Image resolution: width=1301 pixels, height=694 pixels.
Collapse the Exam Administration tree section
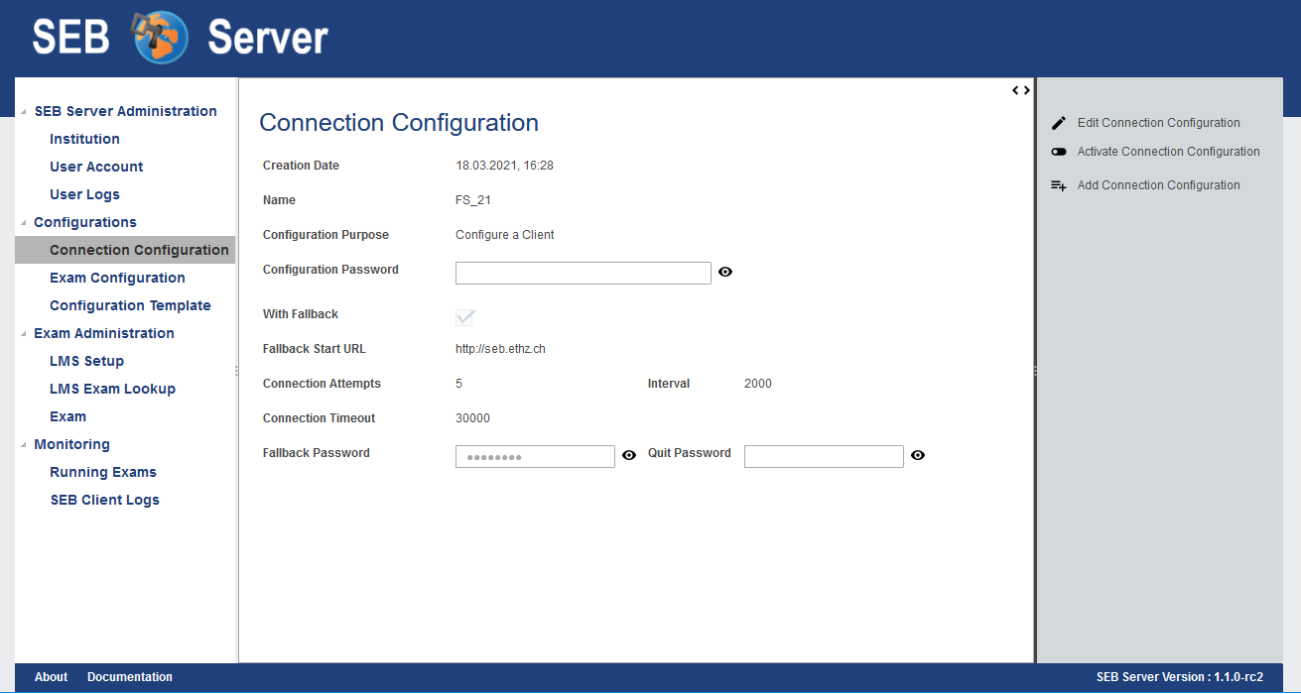tap(24, 334)
